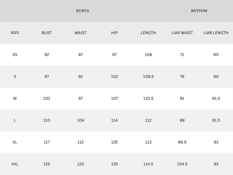233x175 pixels.
Task: Select the S kurta length value 109.5
Action: 148,76
